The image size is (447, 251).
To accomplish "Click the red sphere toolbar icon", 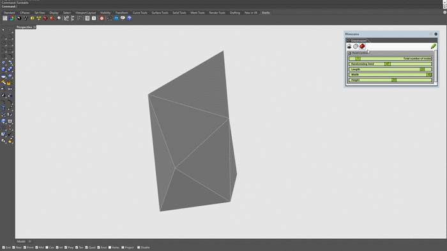I will click(x=52, y=18).
